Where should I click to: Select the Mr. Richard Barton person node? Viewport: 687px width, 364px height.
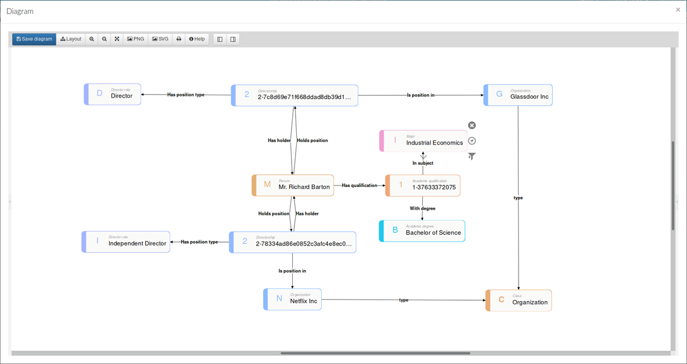coord(293,185)
